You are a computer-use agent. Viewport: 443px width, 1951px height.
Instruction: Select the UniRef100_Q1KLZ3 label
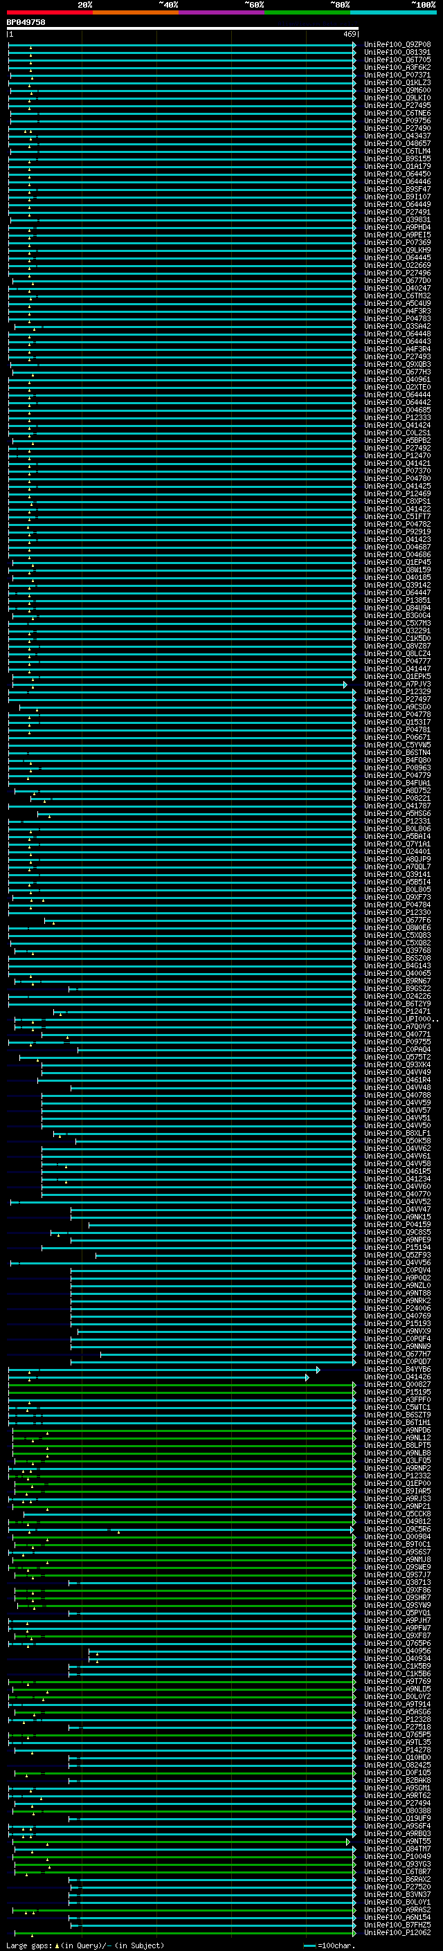coord(397,82)
